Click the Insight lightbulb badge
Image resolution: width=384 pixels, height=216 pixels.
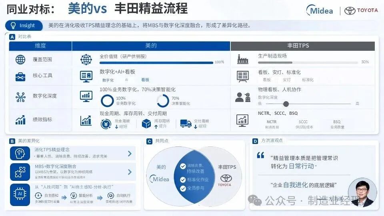click(24, 26)
